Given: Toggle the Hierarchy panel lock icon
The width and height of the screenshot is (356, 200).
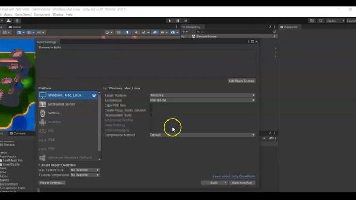Looking at the screenshot, I should [x=270, y=27].
